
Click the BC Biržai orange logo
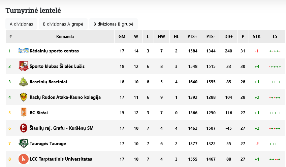pyautogui.click(x=24, y=113)
